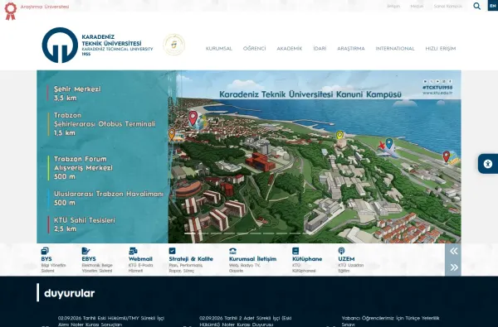Click the Kütüphane book icon

(295, 251)
